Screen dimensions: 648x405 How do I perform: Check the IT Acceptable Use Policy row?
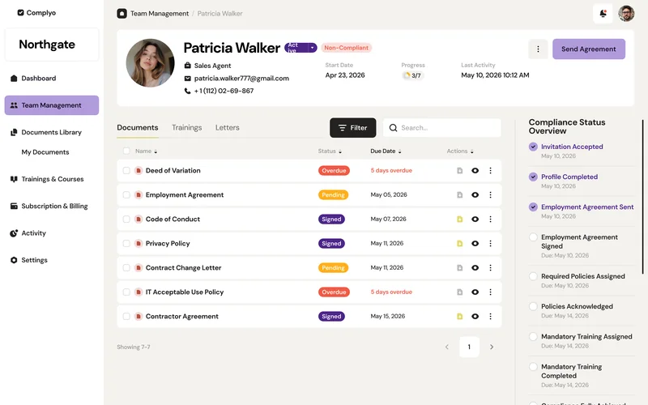pos(126,292)
